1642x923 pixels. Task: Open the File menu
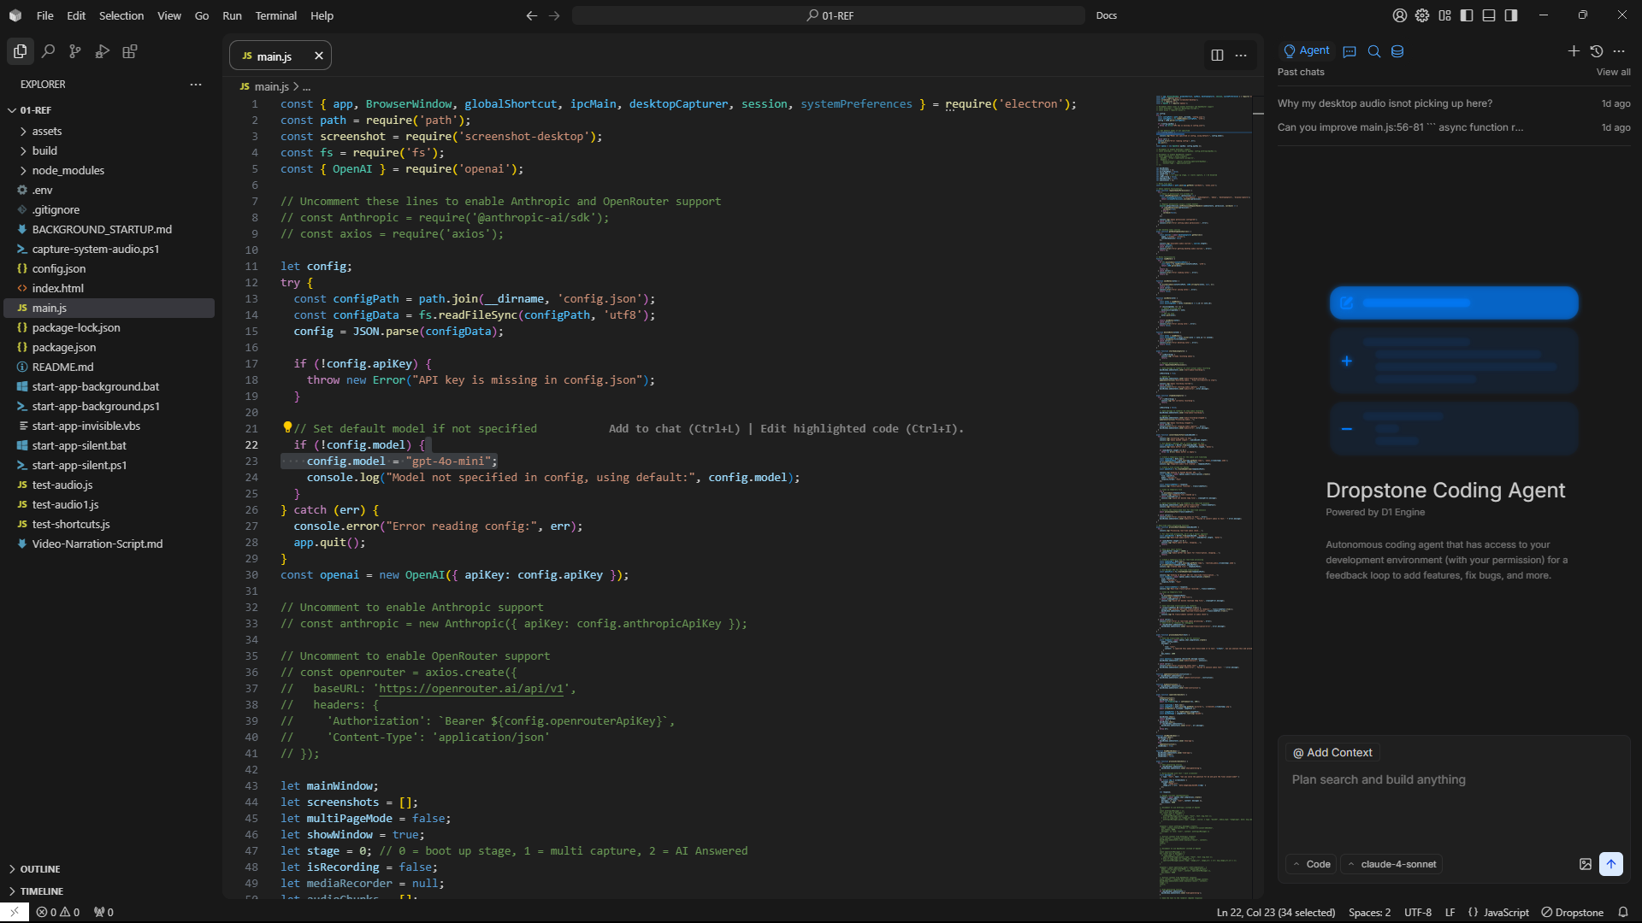point(45,15)
